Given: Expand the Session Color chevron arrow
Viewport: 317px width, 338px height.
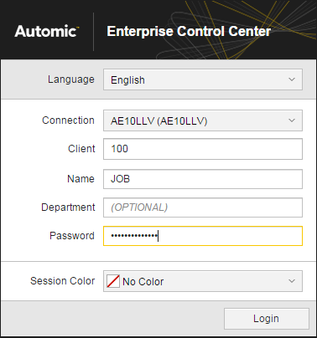Looking at the screenshot, I should (x=292, y=281).
